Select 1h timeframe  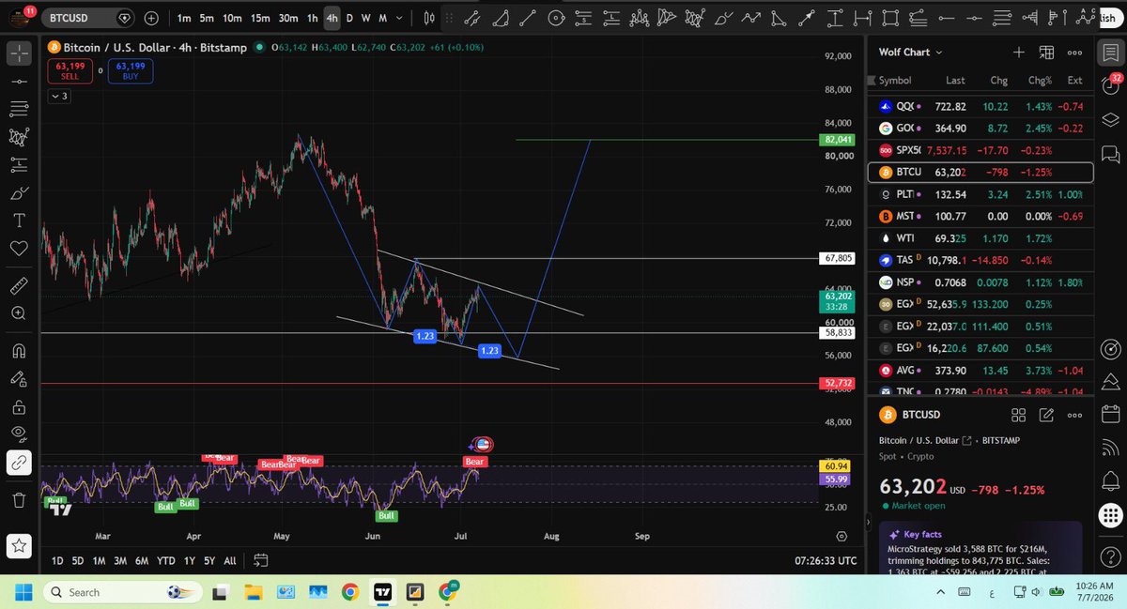[312, 18]
